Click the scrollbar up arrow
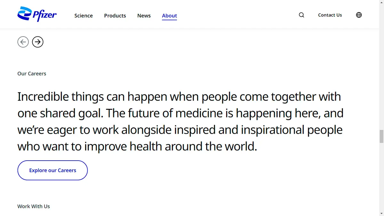This screenshot has height=216, width=384. click(381, 2)
